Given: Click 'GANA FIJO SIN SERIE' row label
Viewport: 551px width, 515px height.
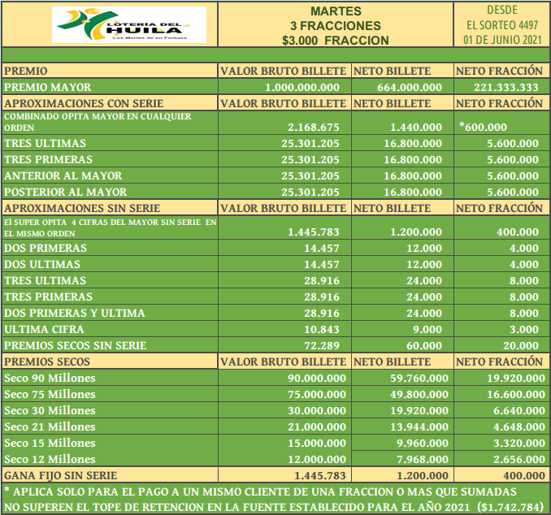Looking at the screenshot, I should pyautogui.click(x=60, y=475).
